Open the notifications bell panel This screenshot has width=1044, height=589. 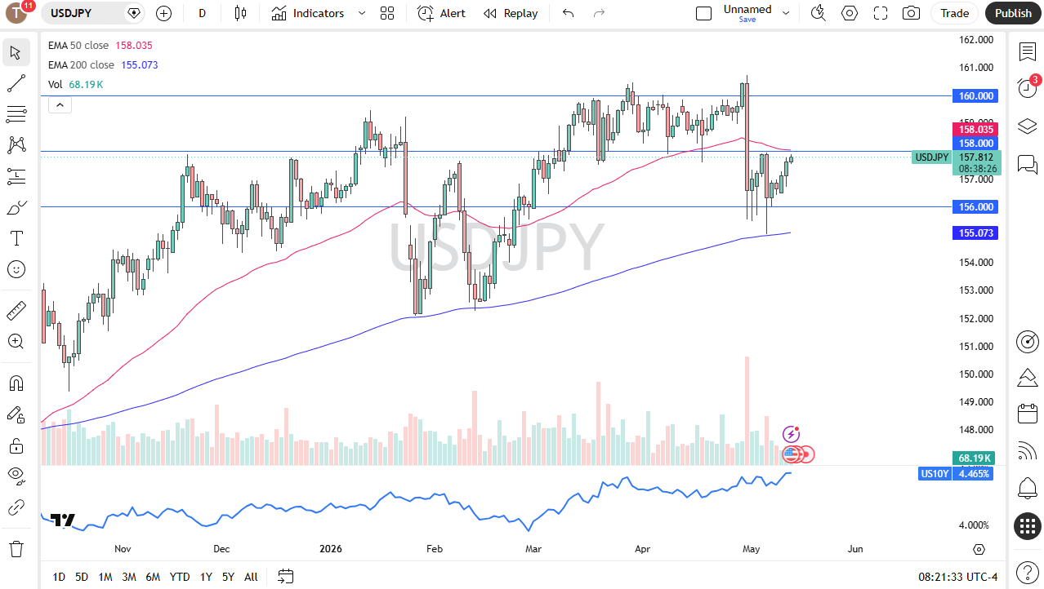tap(1027, 489)
